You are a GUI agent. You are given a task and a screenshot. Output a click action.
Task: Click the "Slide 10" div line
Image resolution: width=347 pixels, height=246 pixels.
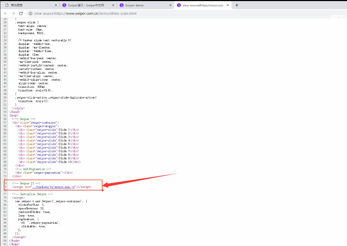[50, 162]
